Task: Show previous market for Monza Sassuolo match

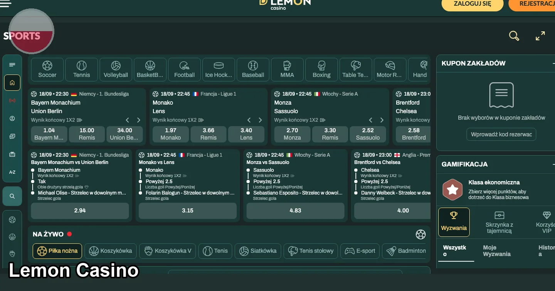Action: click(x=371, y=120)
